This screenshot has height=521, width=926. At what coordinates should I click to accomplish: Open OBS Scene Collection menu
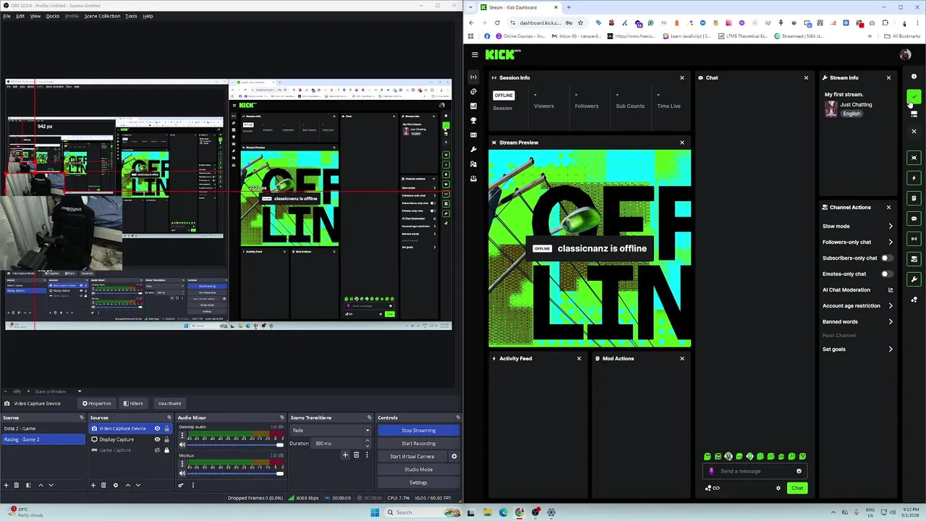click(102, 16)
